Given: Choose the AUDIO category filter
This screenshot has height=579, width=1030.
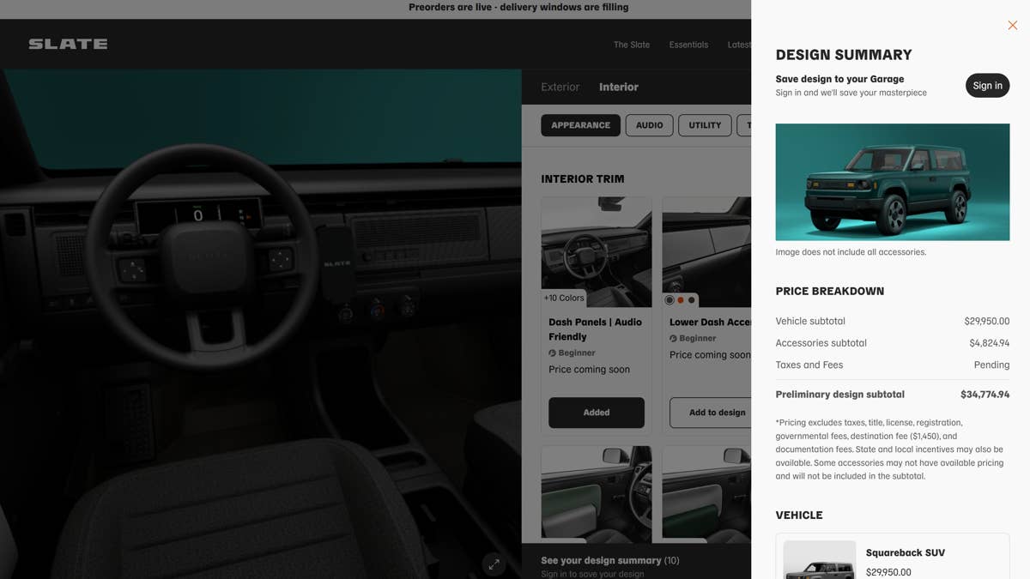Looking at the screenshot, I should pos(649,125).
